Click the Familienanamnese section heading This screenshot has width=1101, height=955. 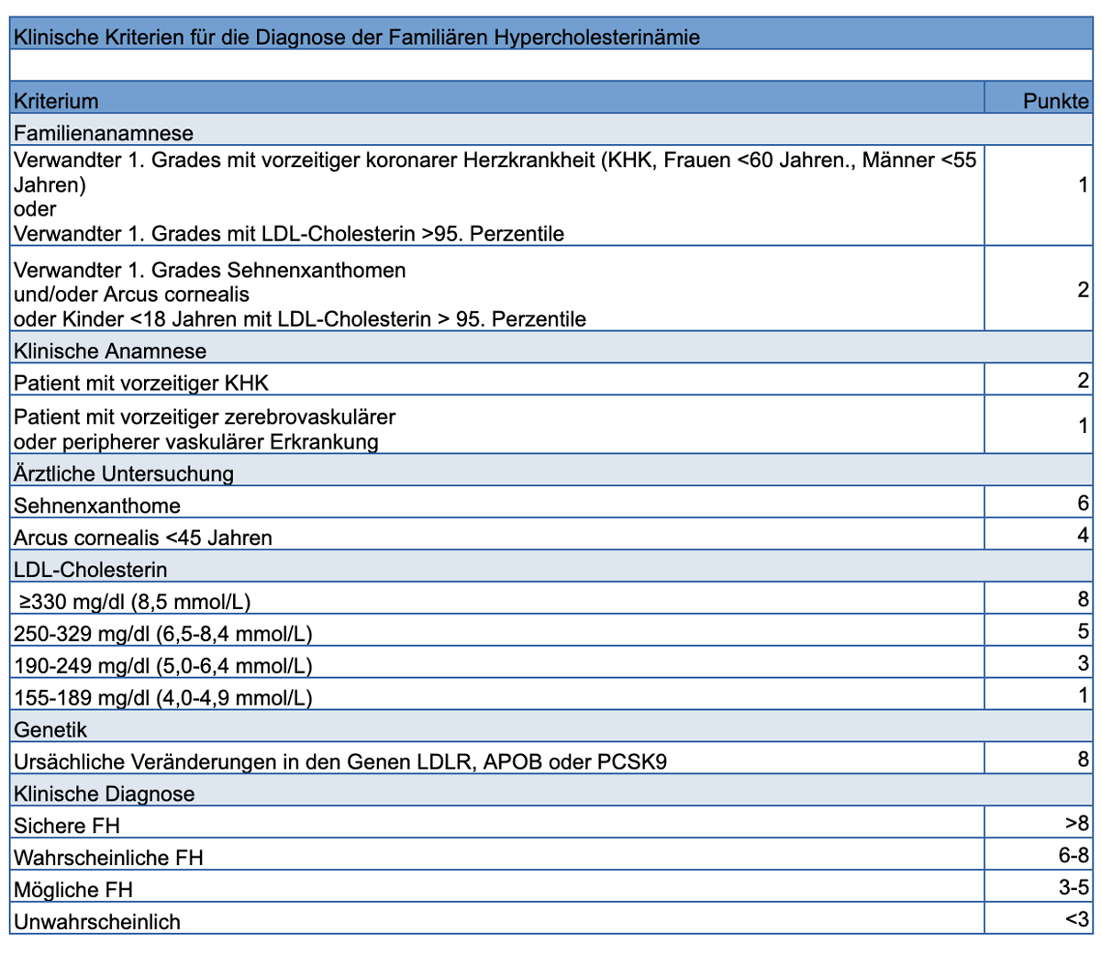click(x=104, y=133)
